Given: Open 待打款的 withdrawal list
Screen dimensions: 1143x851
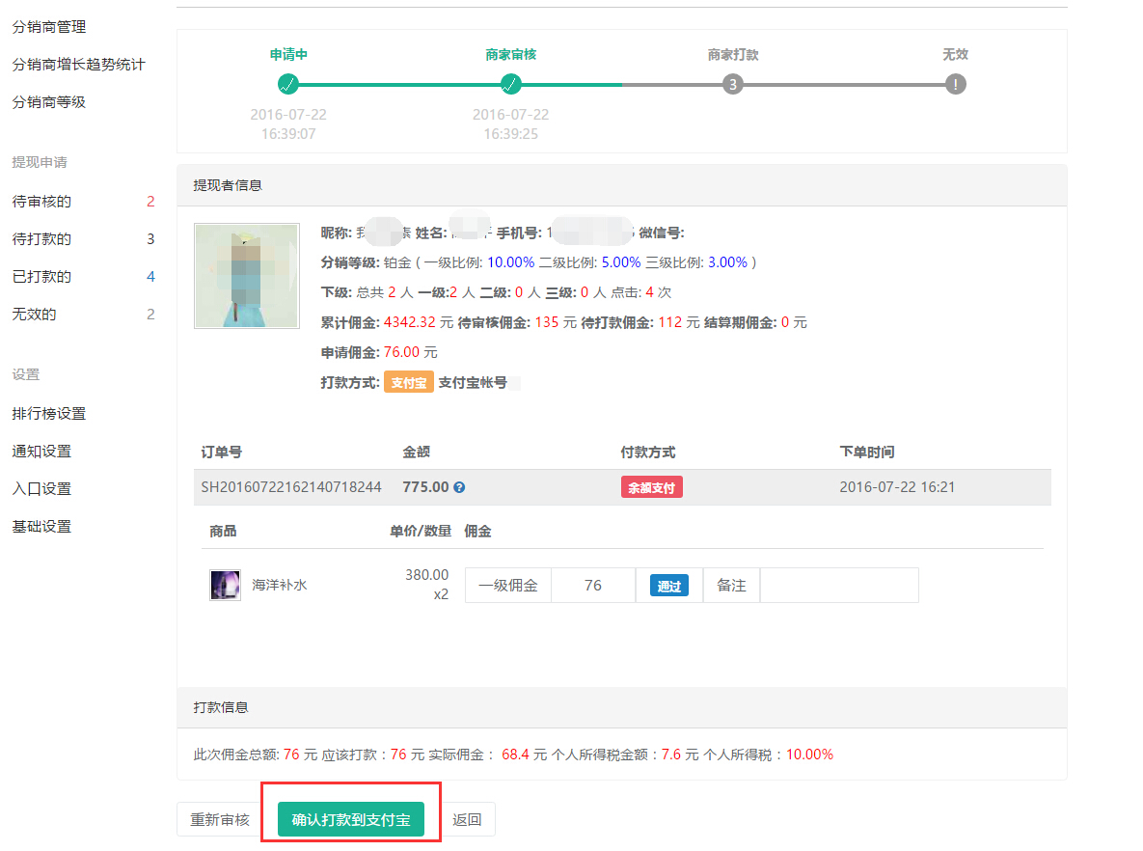Looking at the screenshot, I should (41, 239).
